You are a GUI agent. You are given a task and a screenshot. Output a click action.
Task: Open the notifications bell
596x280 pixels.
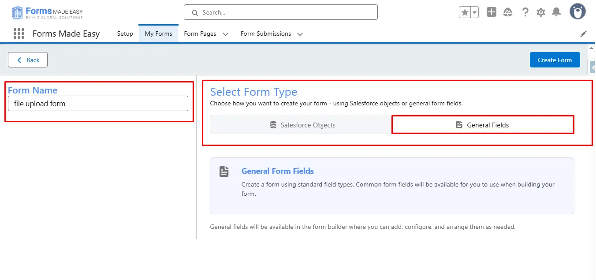tap(556, 12)
